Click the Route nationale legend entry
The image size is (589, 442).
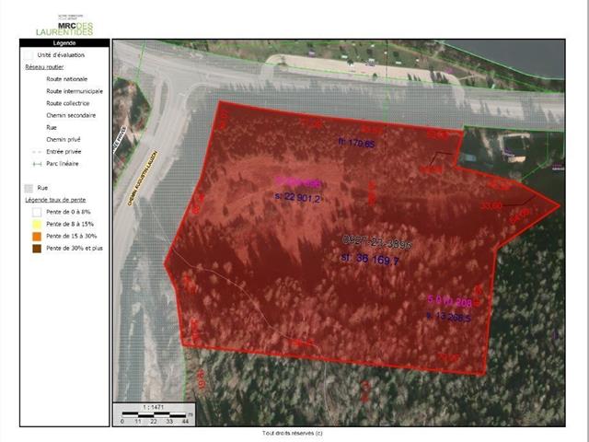tap(66, 80)
